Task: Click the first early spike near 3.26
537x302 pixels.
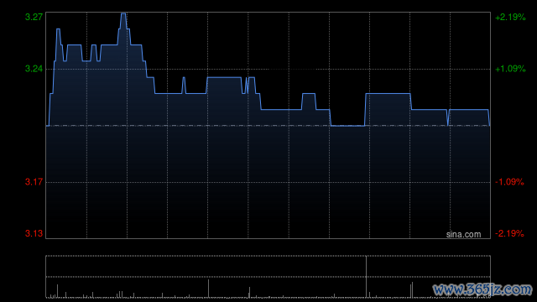Action: (58, 30)
